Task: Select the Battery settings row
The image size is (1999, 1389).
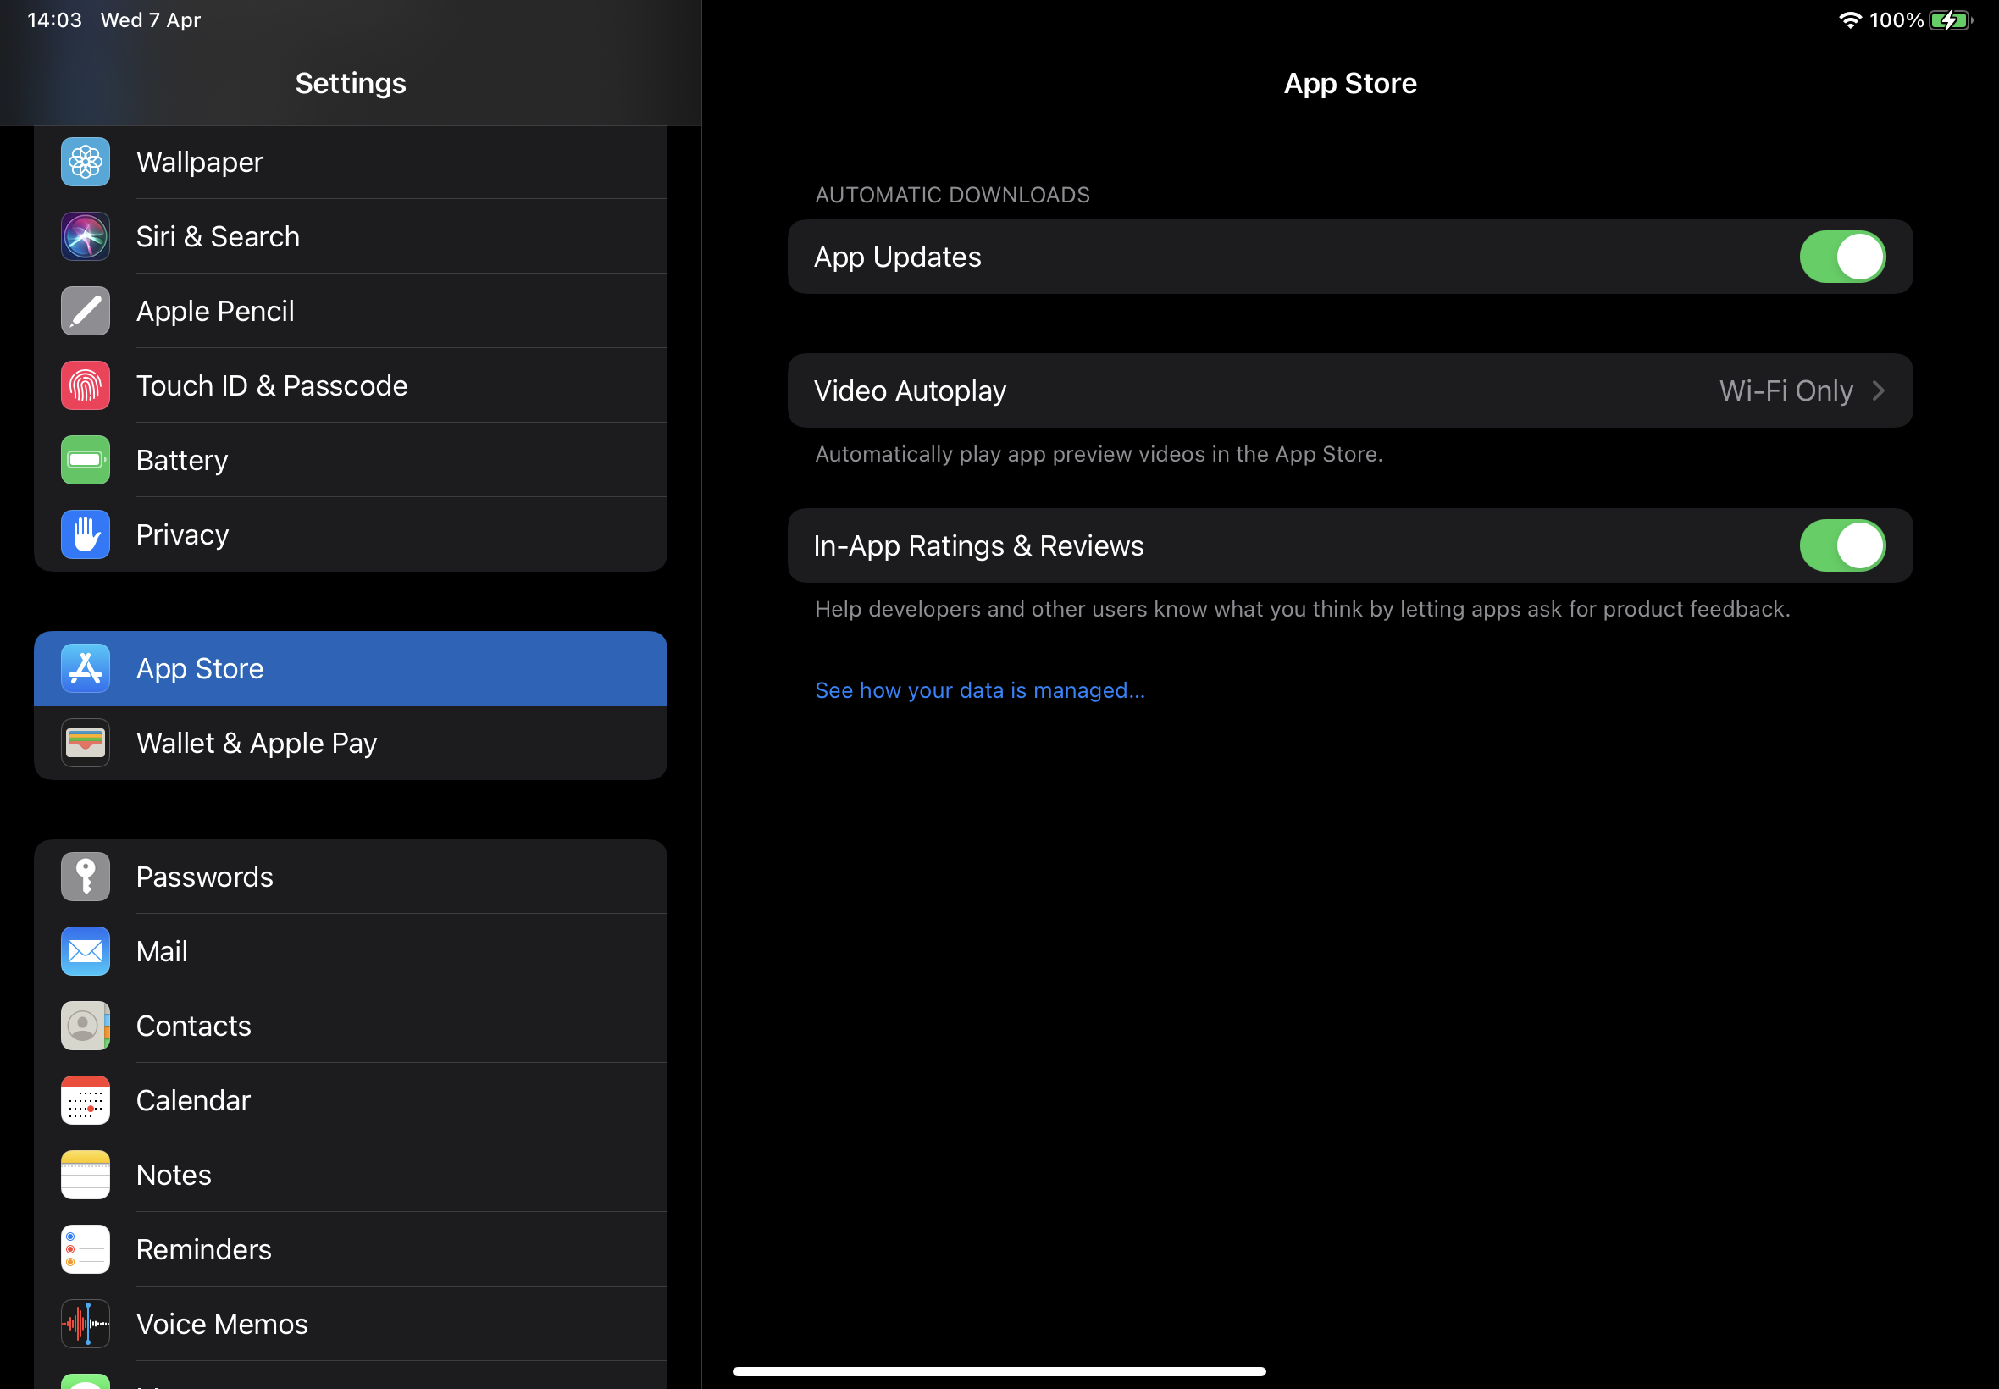Action: pyautogui.click(x=351, y=460)
